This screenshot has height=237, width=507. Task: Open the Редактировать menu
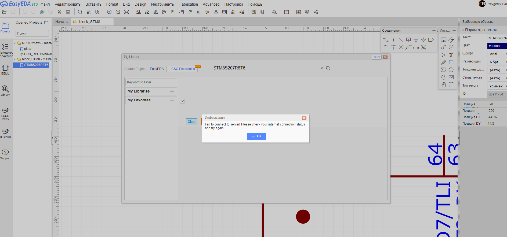coord(67,4)
